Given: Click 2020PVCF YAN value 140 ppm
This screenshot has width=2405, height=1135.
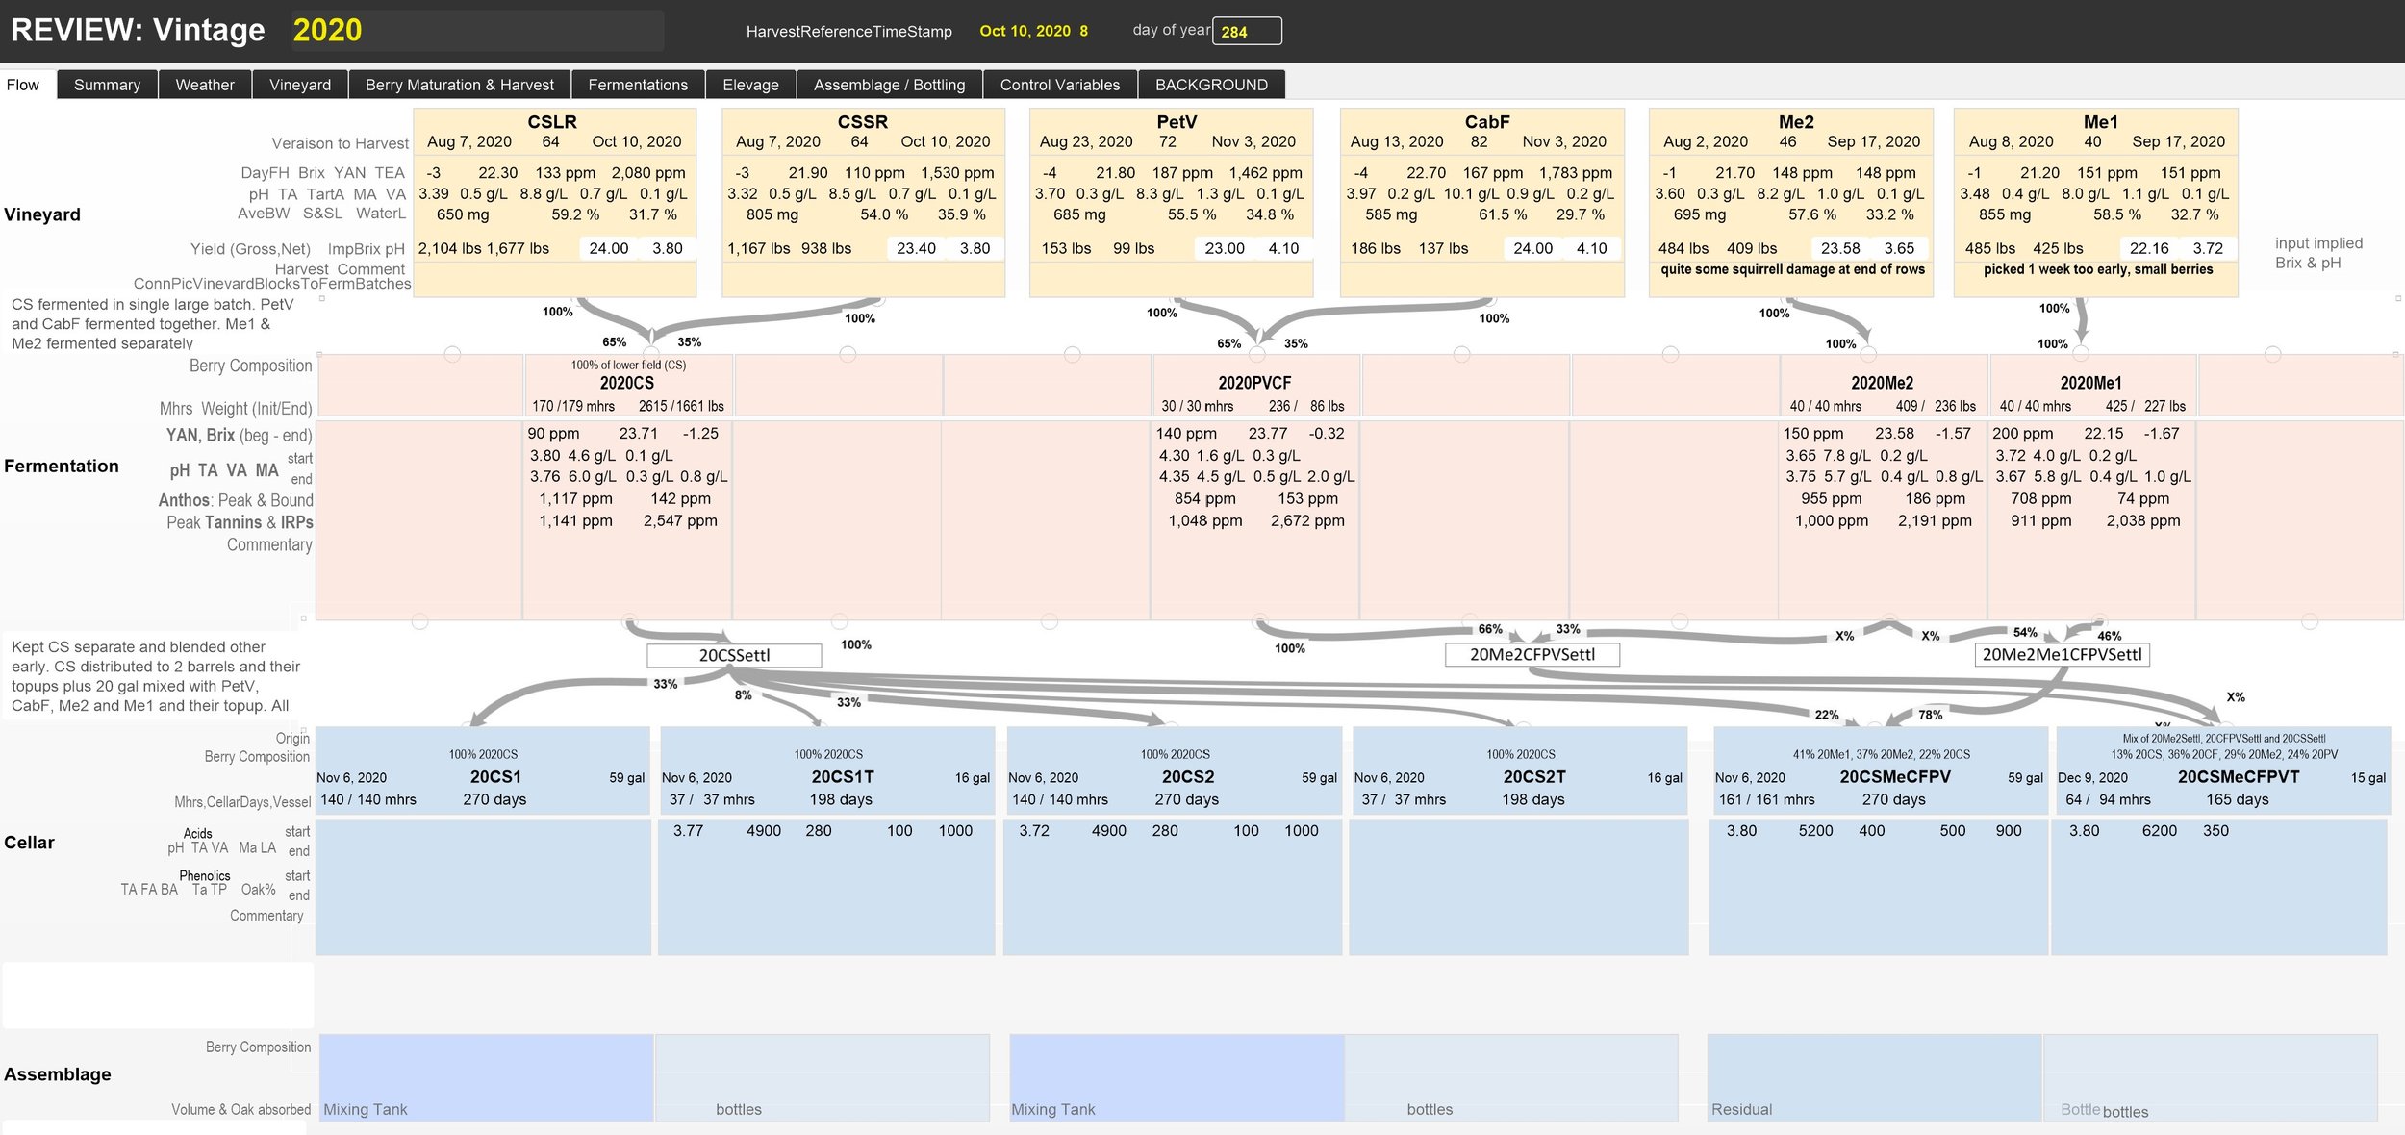Looking at the screenshot, I should click(1186, 433).
